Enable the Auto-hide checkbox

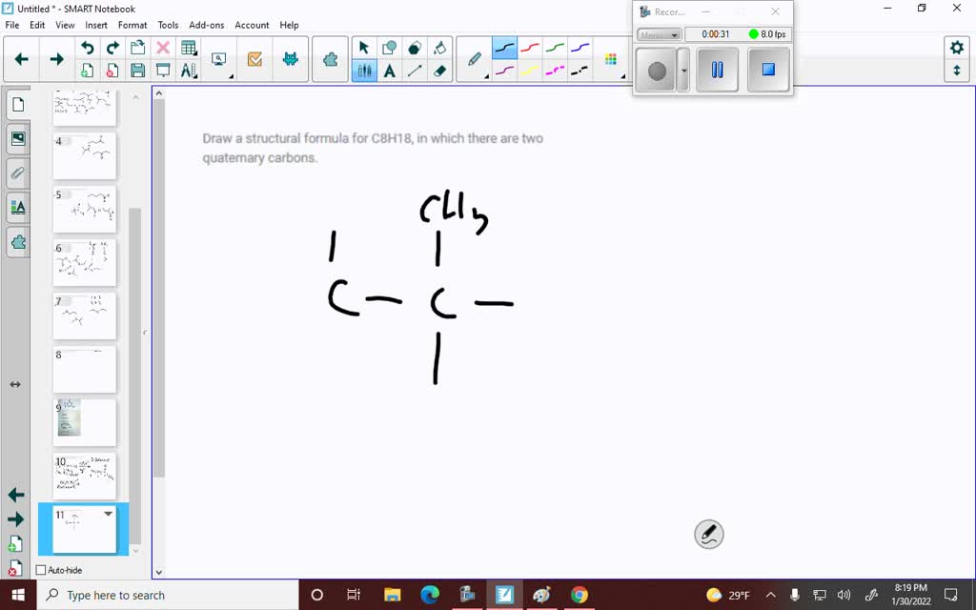pyautogui.click(x=40, y=569)
